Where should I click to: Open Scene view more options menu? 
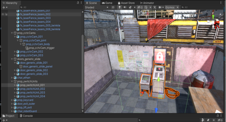coord(221,3)
